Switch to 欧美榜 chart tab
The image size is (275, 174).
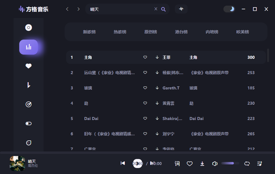point(243,32)
